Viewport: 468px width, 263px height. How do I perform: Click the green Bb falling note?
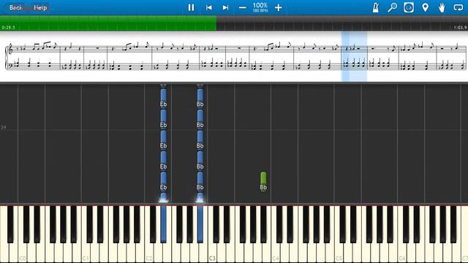[263, 181]
